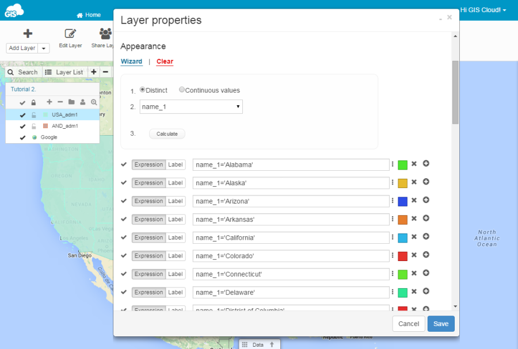
Task: Open green color swatch for Alabama
Action: pos(402,165)
